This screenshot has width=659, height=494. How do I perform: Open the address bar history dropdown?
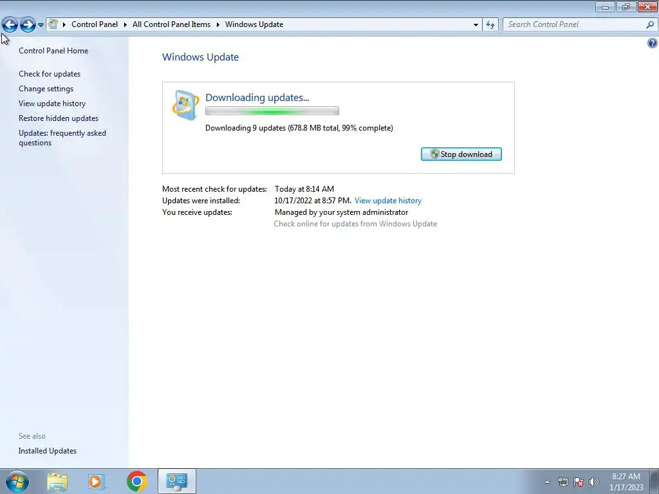(476, 25)
